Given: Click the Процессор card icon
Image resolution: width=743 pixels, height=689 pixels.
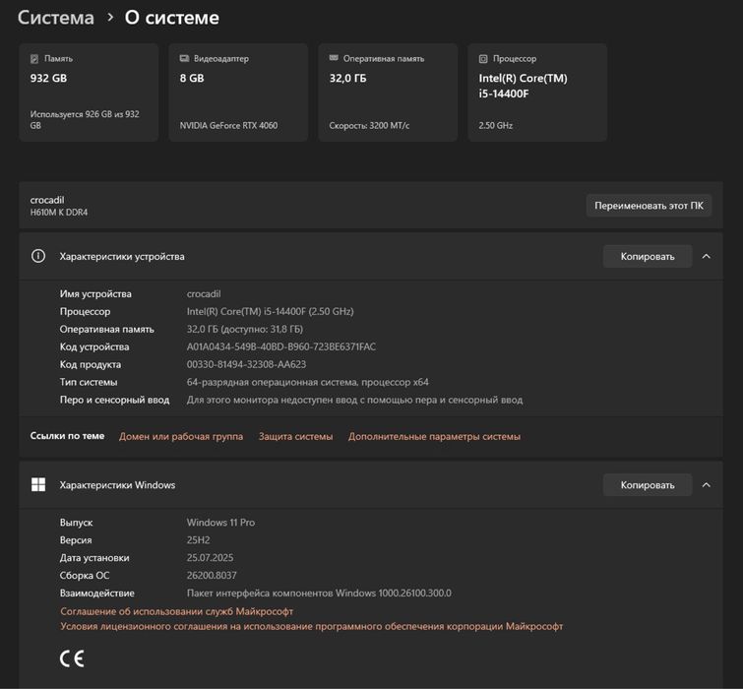Looking at the screenshot, I should (x=483, y=59).
